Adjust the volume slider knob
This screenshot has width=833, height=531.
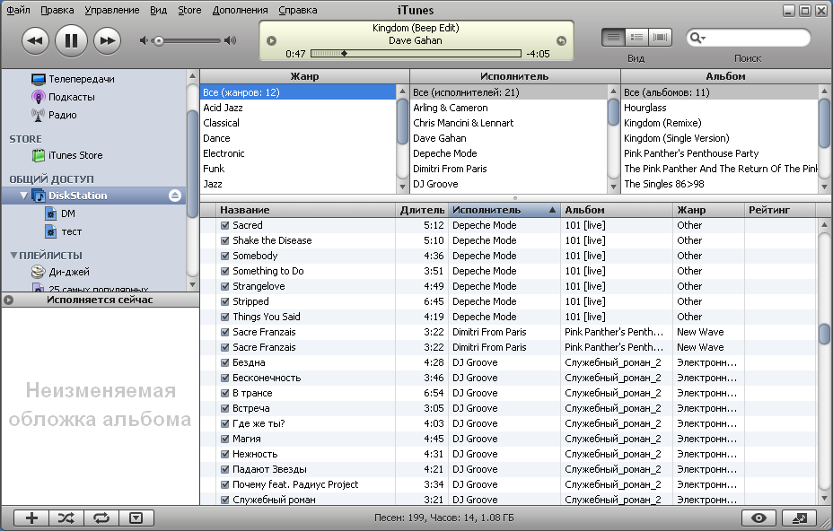tap(158, 41)
